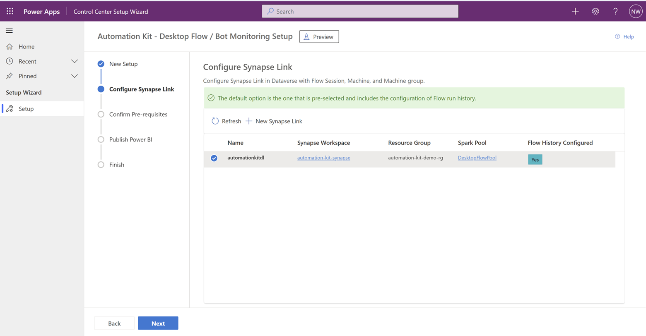Click the Configure Synapse Link page heading

[248, 67]
